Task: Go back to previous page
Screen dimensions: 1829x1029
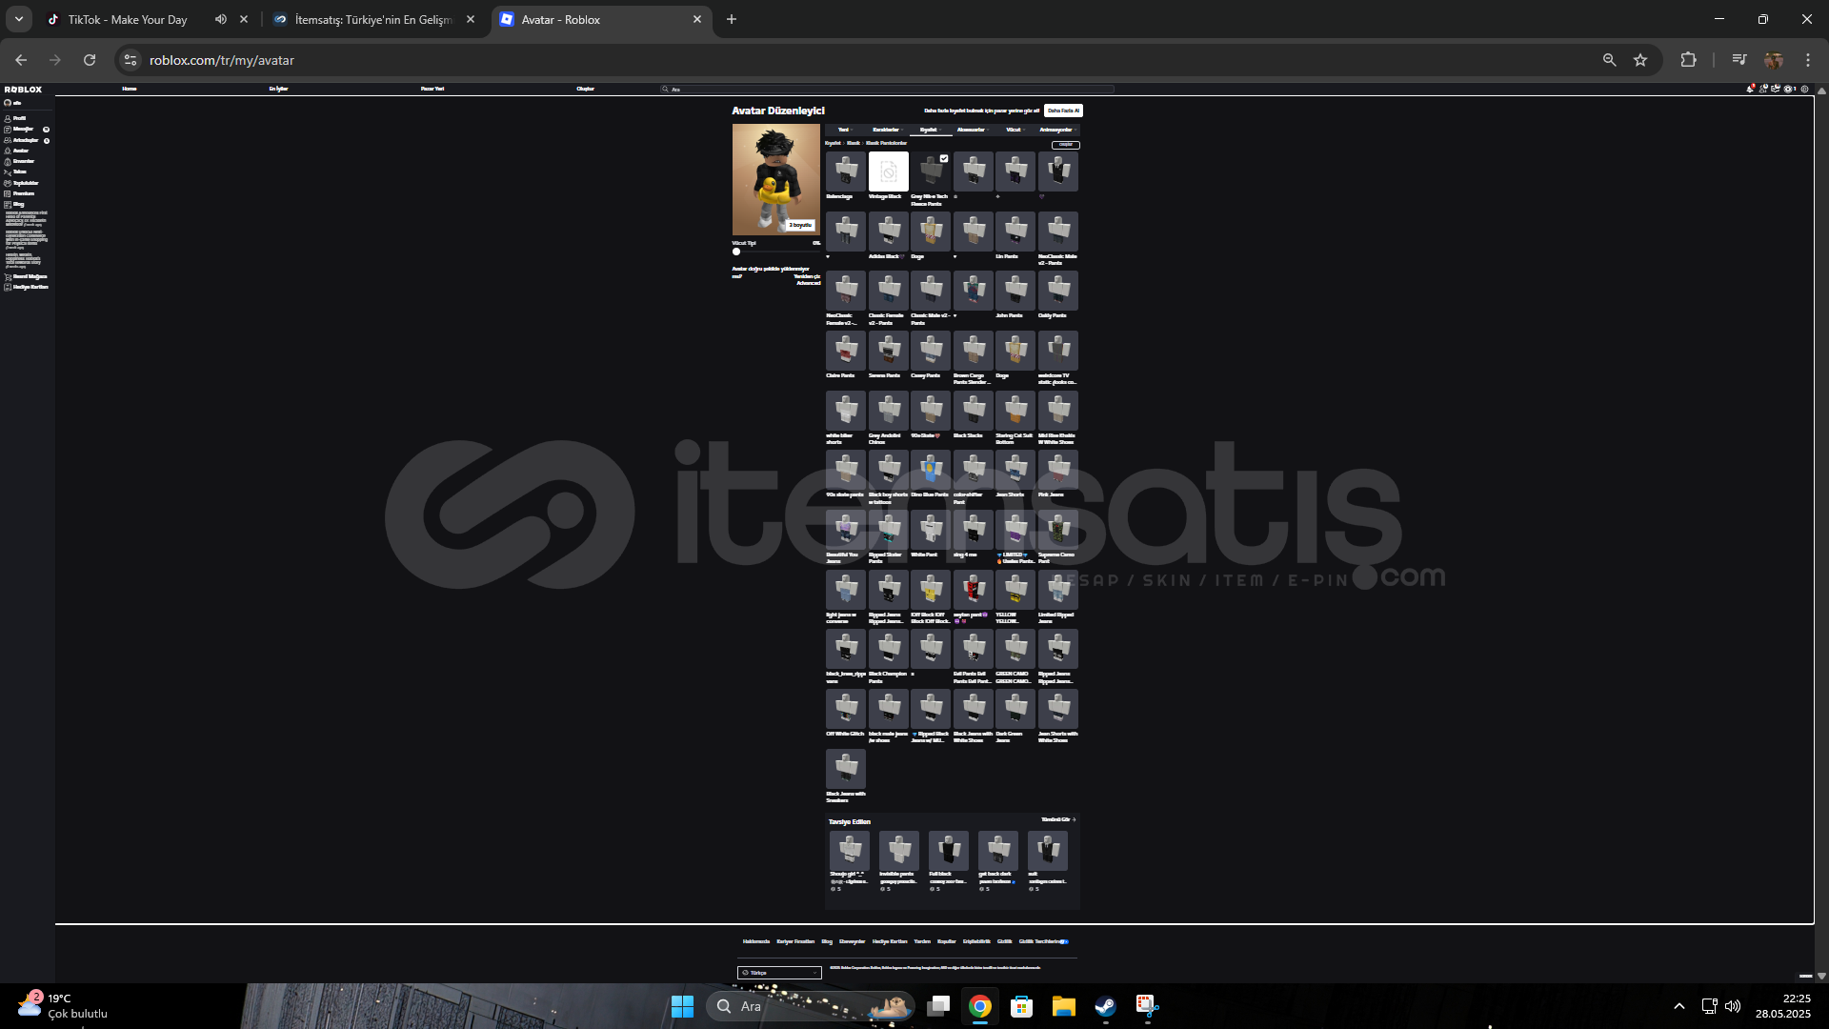Action: click(21, 60)
